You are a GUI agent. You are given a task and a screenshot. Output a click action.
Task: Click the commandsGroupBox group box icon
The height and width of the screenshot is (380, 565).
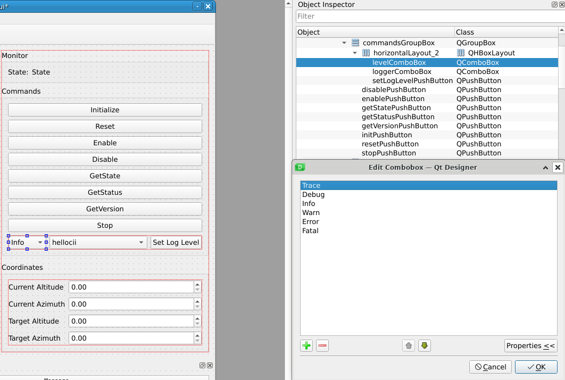[x=355, y=43]
